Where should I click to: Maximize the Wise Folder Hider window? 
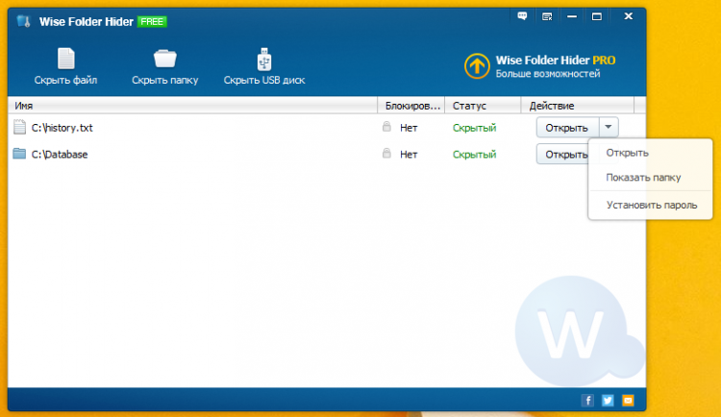click(x=596, y=16)
